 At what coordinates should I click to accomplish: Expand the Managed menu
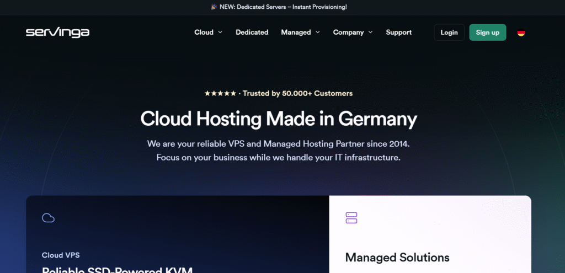coord(301,33)
